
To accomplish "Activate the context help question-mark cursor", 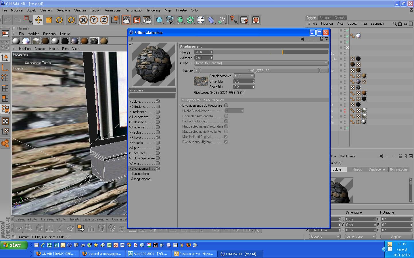I will point(233,20).
